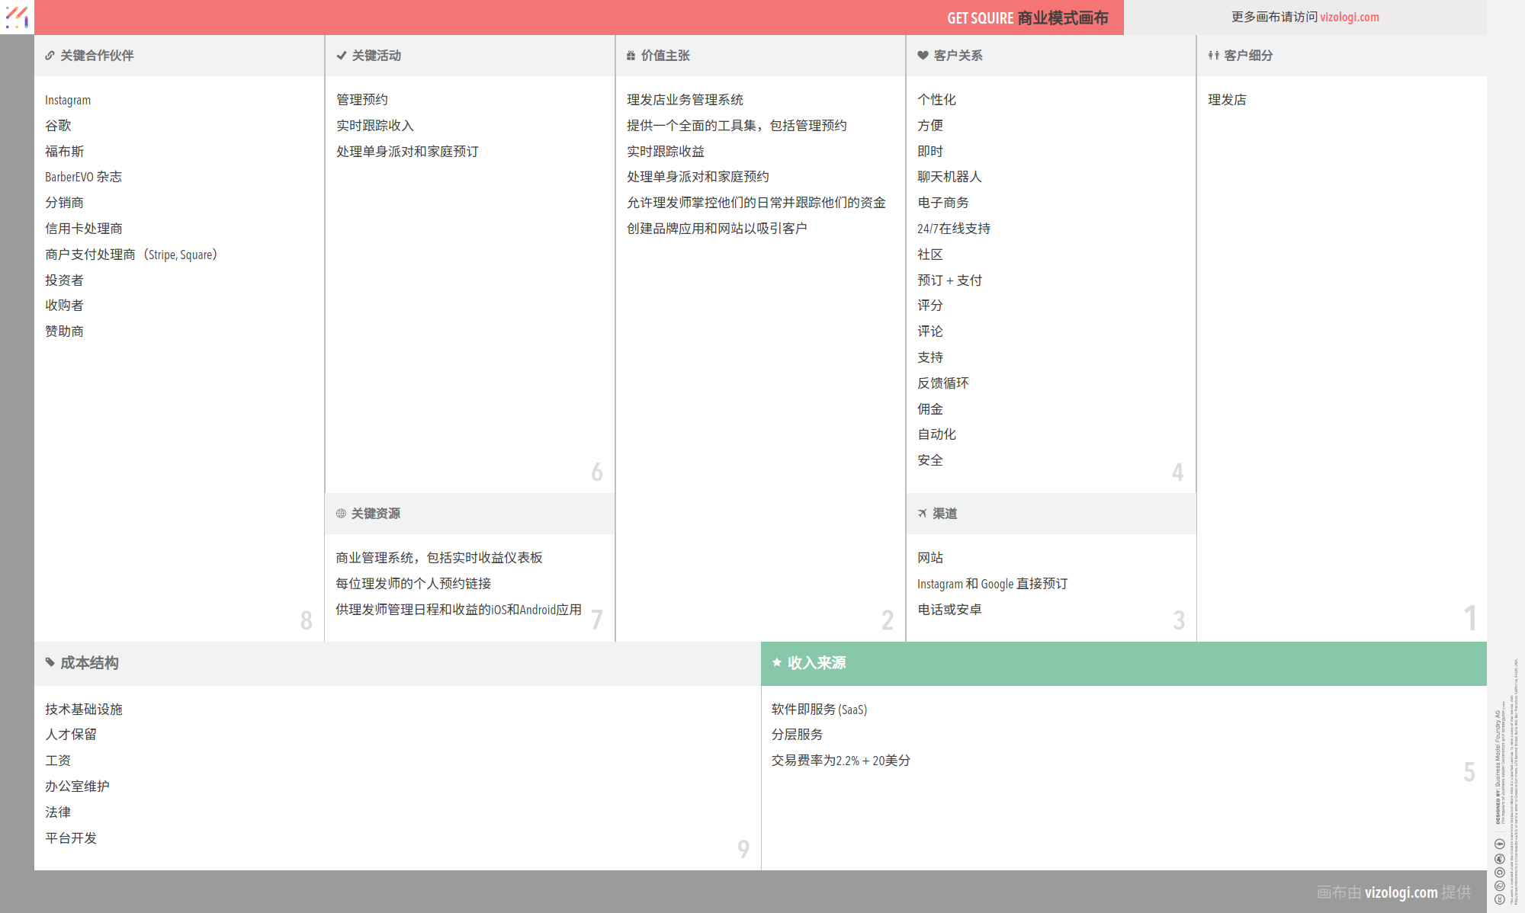
Task: Click the people icon beside 客户细分
Action: click(1213, 56)
